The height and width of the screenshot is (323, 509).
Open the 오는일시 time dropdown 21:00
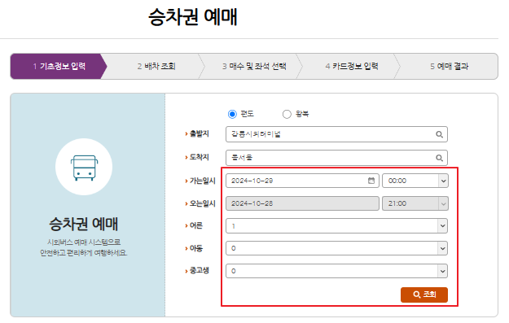[415, 203]
